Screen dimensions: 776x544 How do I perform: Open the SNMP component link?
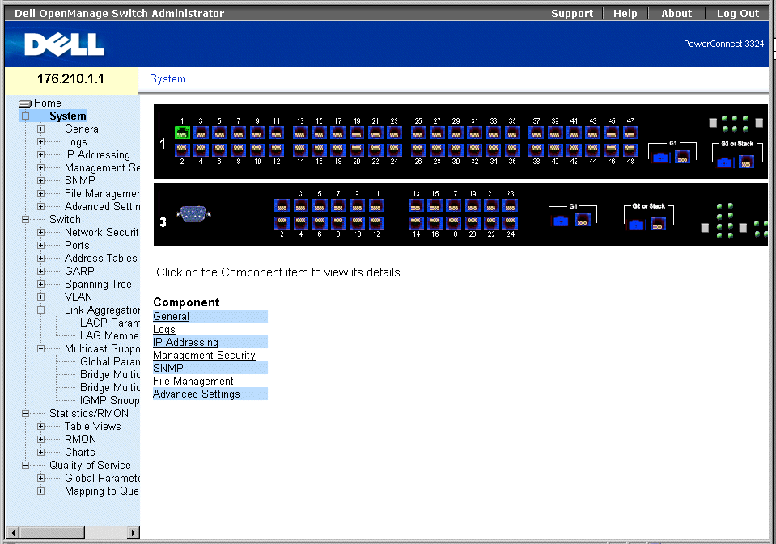pyautogui.click(x=168, y=368)
